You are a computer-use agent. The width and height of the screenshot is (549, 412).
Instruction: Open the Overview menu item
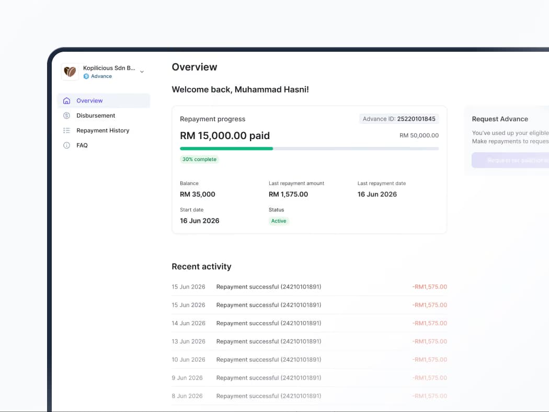coord(104,101)
